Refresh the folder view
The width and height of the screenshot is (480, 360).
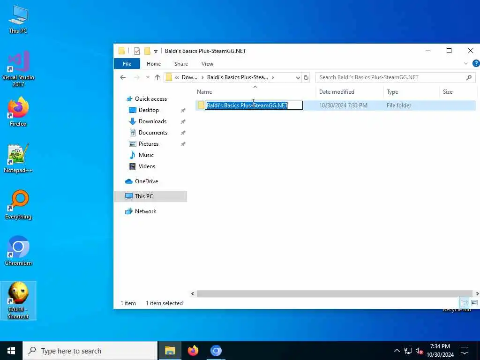(306, 78)
